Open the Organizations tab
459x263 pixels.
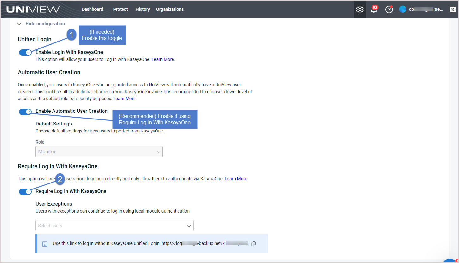point(170,9)
